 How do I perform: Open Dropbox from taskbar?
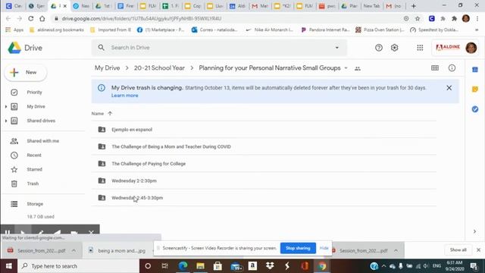(270, 266)
